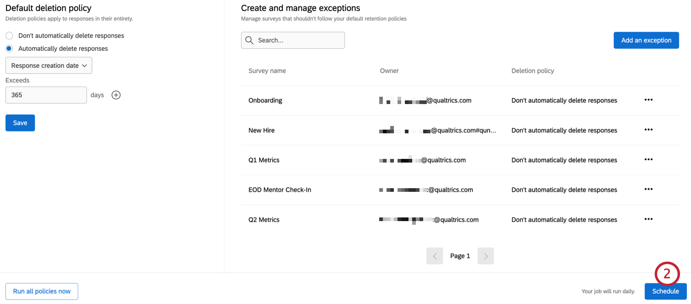Click the search magnifier icon
691x304 pixels.
point(250,40)
